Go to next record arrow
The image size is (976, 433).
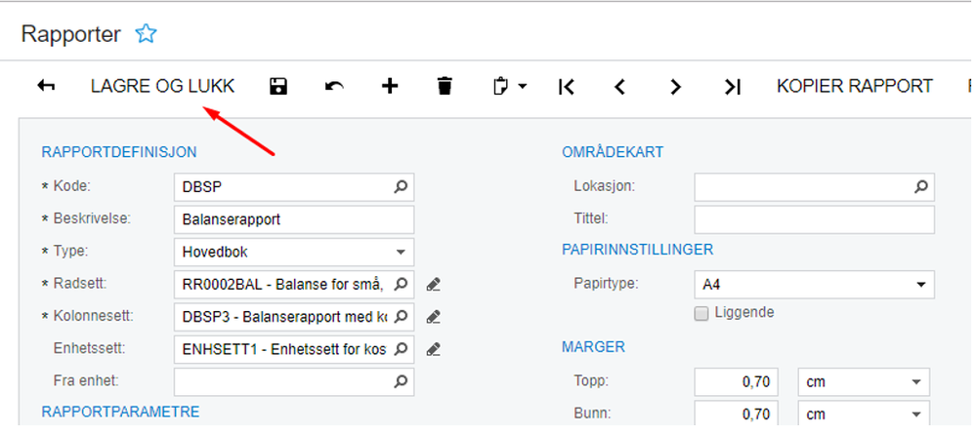click(x=675, y=86)
